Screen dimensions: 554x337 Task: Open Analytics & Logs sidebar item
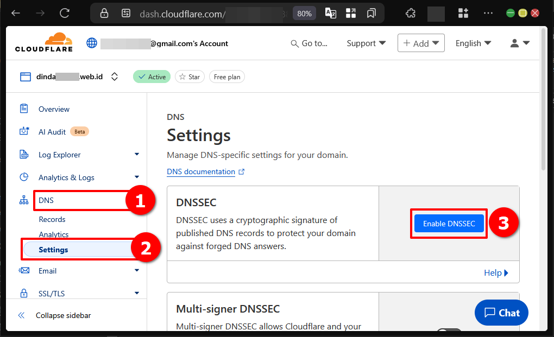pyautogui.click(x=66, y=177)
